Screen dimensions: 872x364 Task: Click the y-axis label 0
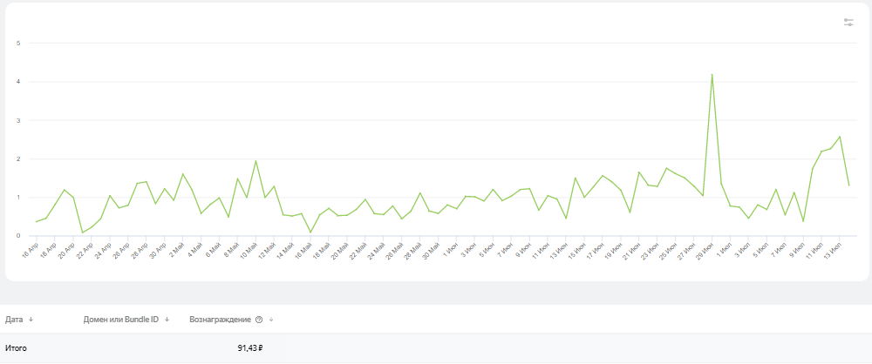(x=18, y=235)
